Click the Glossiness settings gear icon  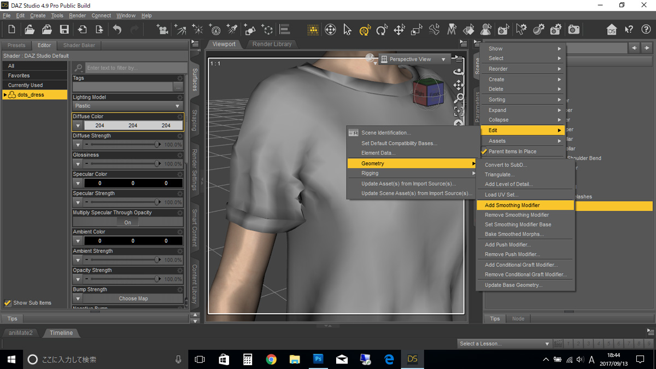(x=180, y=155)
